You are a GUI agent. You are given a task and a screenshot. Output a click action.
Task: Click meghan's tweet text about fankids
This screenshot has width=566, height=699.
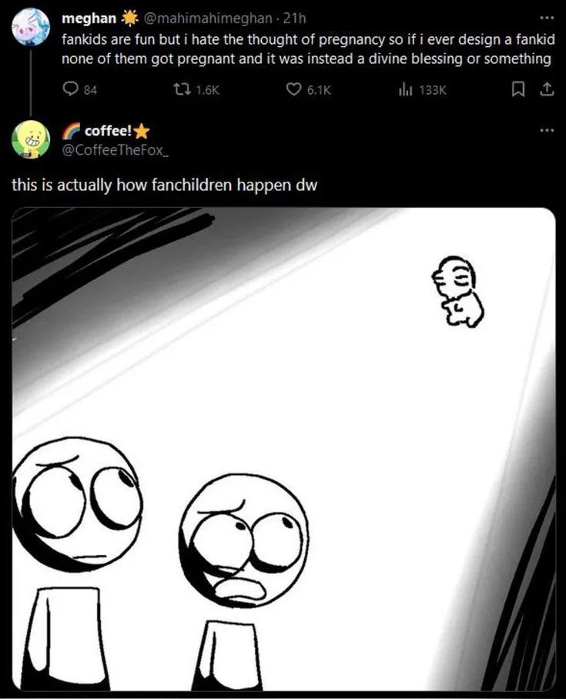308,49
